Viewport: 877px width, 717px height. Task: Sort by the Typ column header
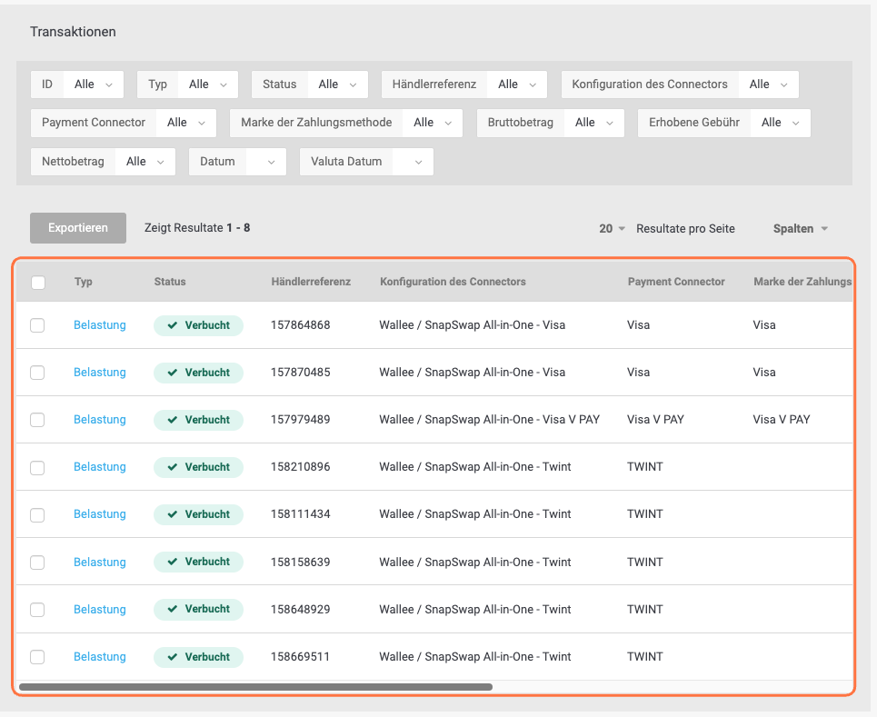coord(84,282)
